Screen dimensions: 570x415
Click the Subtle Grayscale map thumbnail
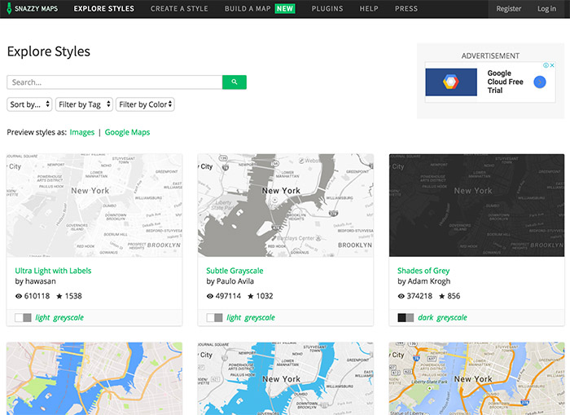(285, 205)
